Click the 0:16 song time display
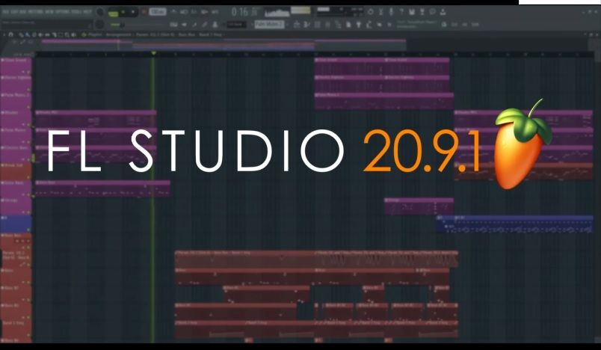601x350 pixels. [x=240, y=12]
